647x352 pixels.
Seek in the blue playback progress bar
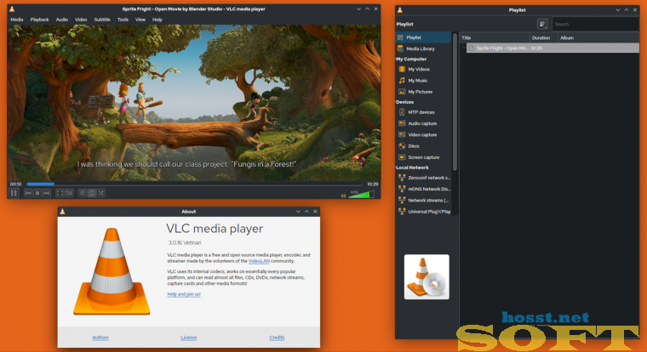tap(194, 185)
